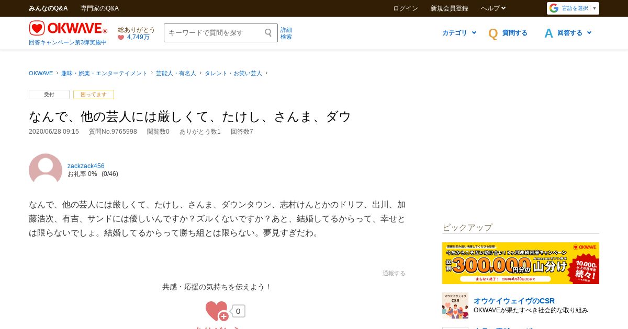Click 質問No.9765998 text
628x329 pixels.
pos(113,132)
